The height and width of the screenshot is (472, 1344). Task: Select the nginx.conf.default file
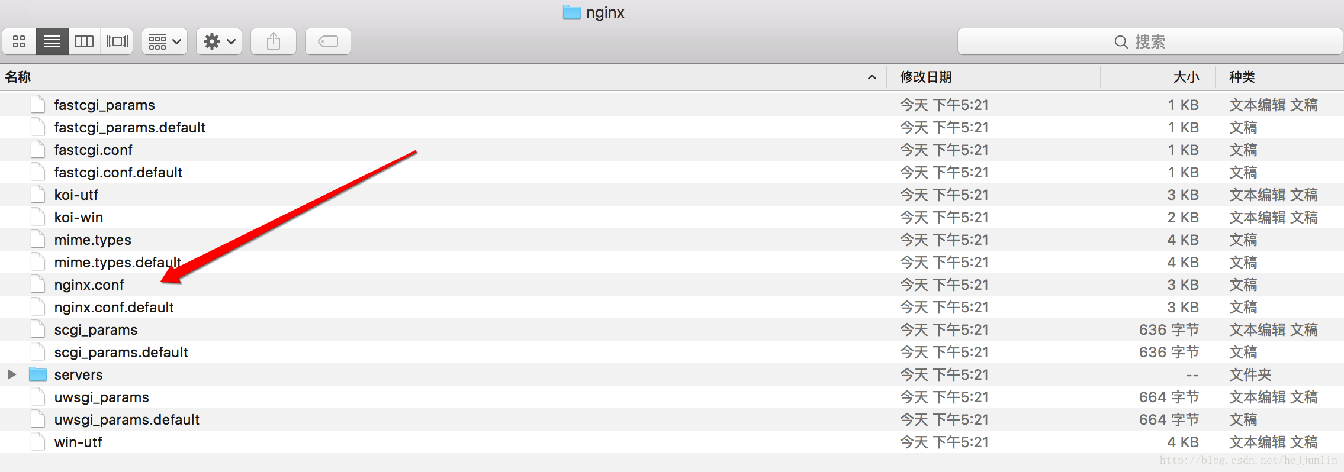[114, 308]
